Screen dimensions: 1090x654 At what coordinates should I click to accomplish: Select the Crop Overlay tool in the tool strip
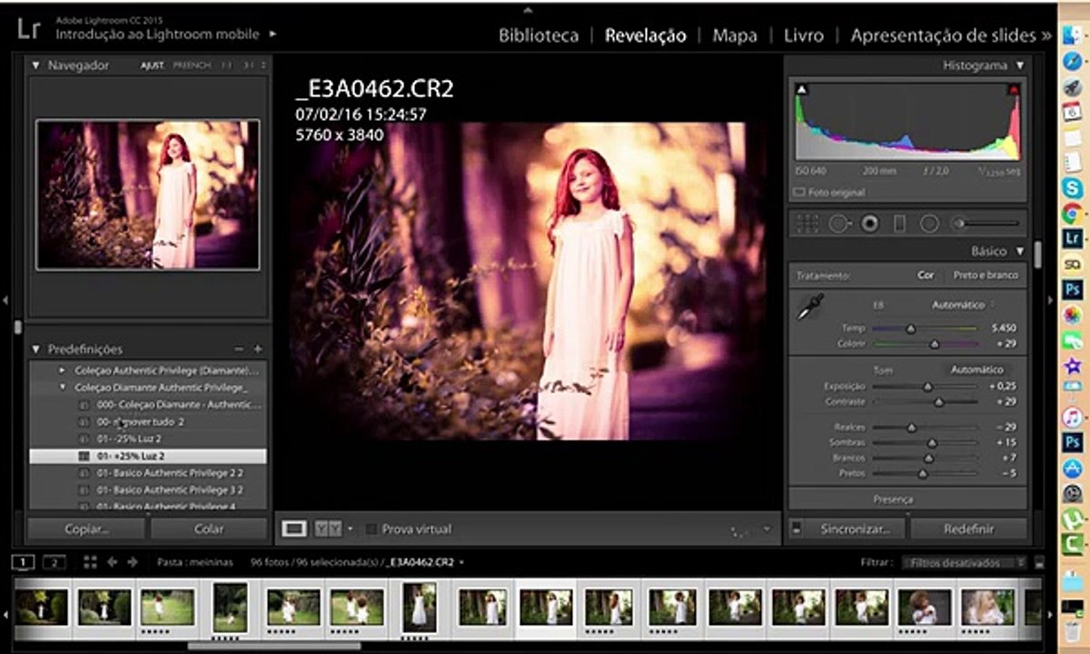806,223
